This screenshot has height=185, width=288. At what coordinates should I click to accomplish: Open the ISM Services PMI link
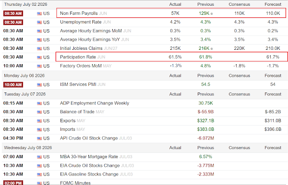click(78, 84)
